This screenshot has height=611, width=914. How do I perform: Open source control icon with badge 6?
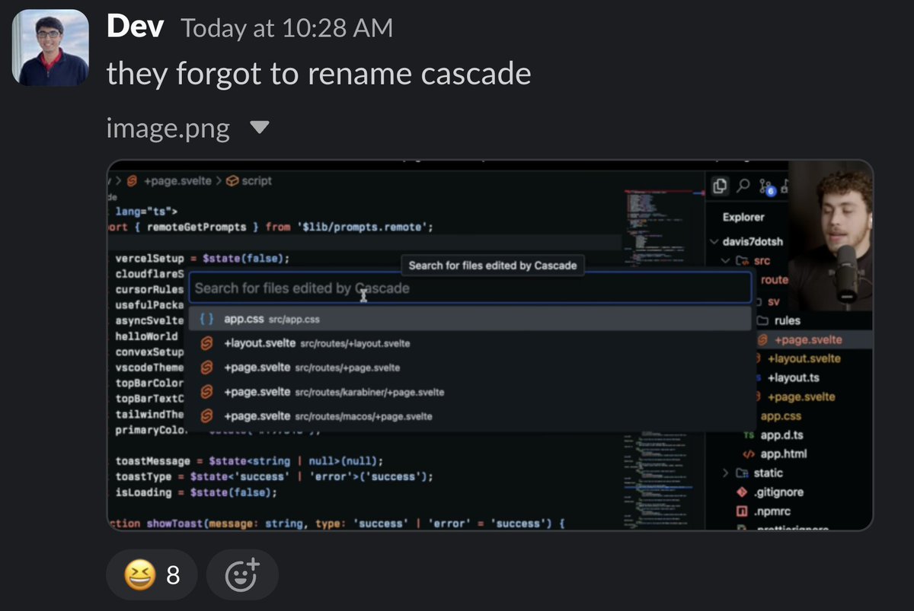[767, 186]
